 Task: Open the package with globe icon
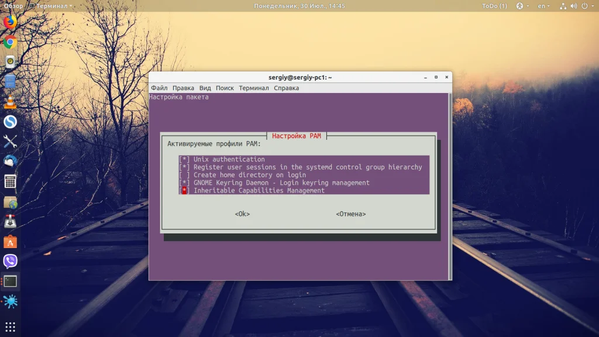point(11,202)
